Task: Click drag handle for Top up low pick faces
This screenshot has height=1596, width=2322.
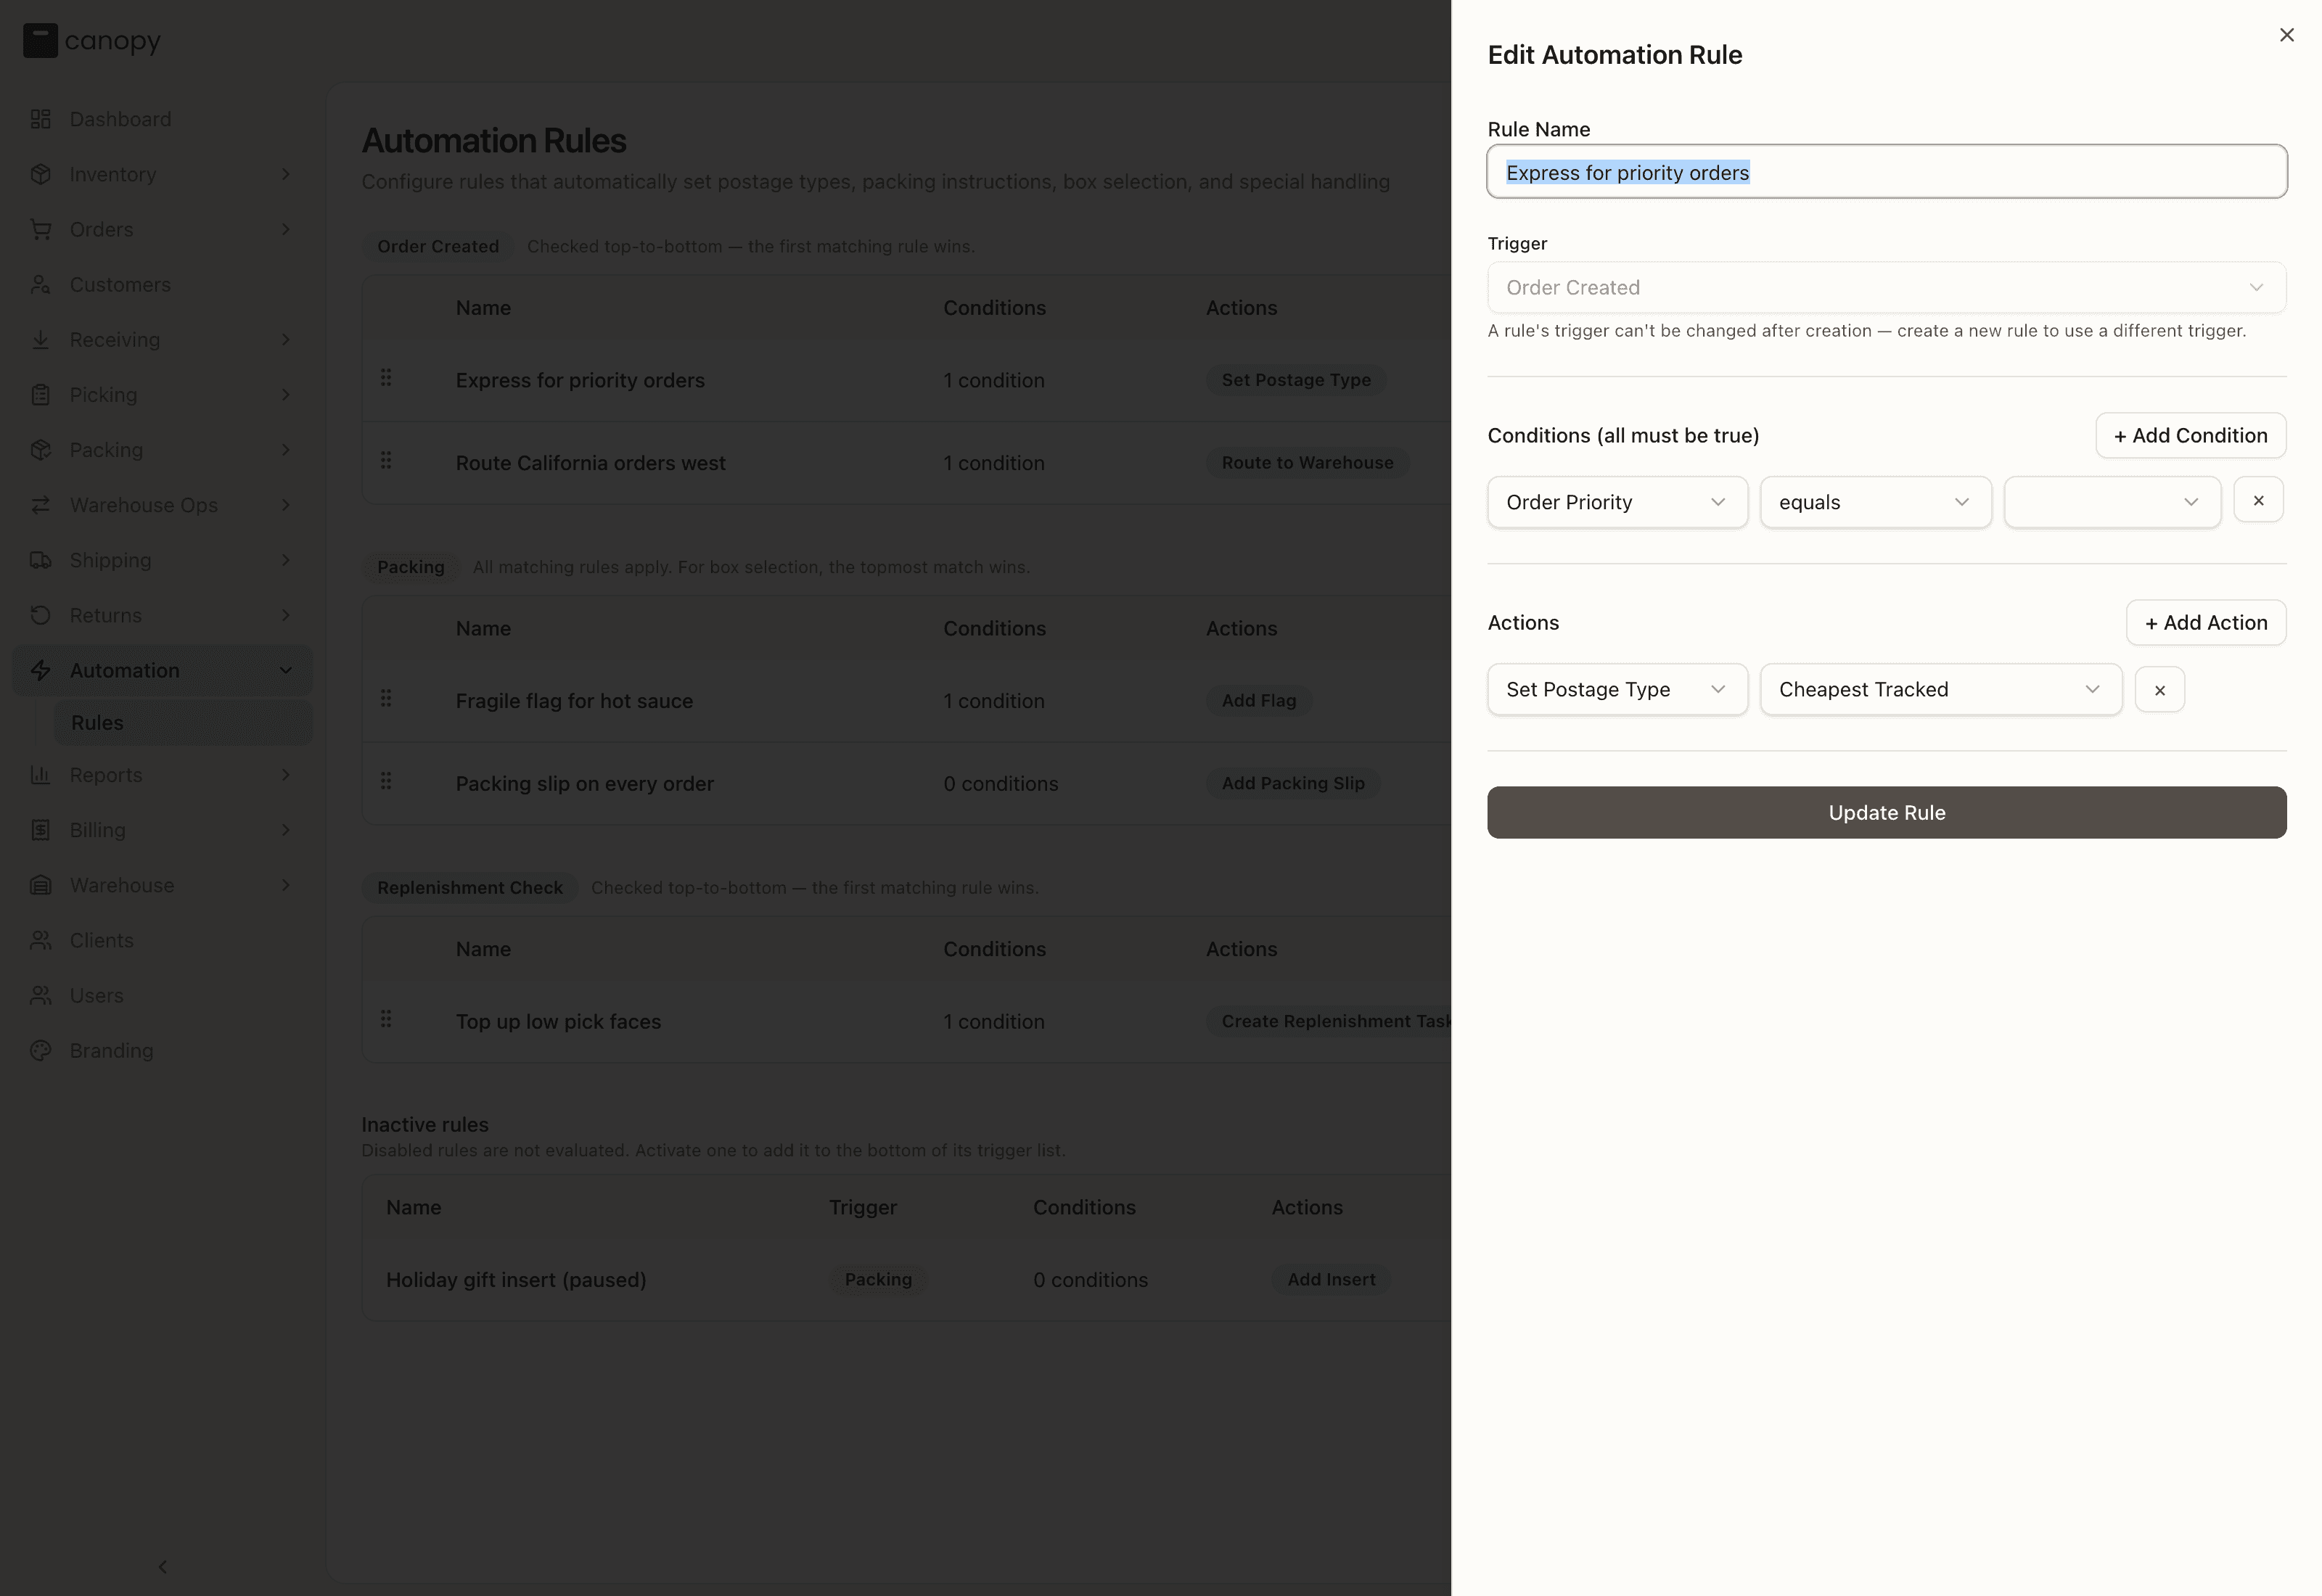Action: click(x=386, y=1020)
